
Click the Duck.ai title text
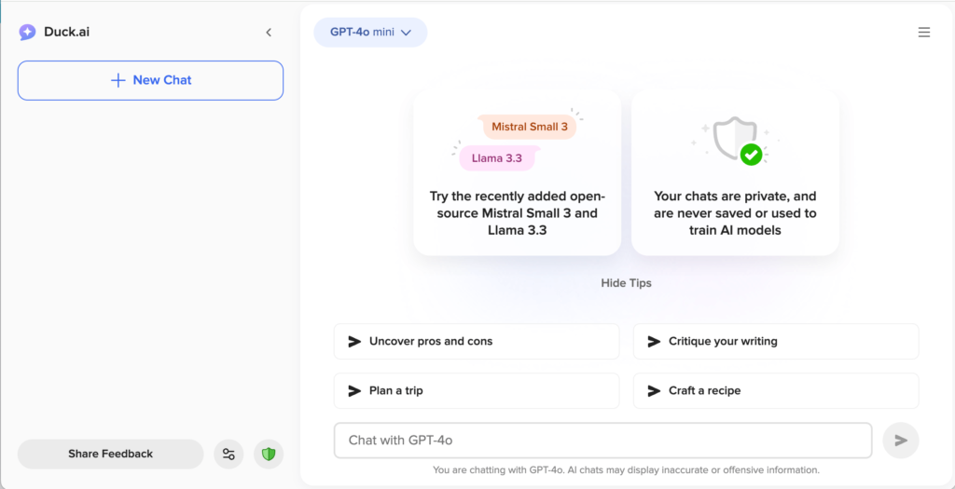click(66, 33)
